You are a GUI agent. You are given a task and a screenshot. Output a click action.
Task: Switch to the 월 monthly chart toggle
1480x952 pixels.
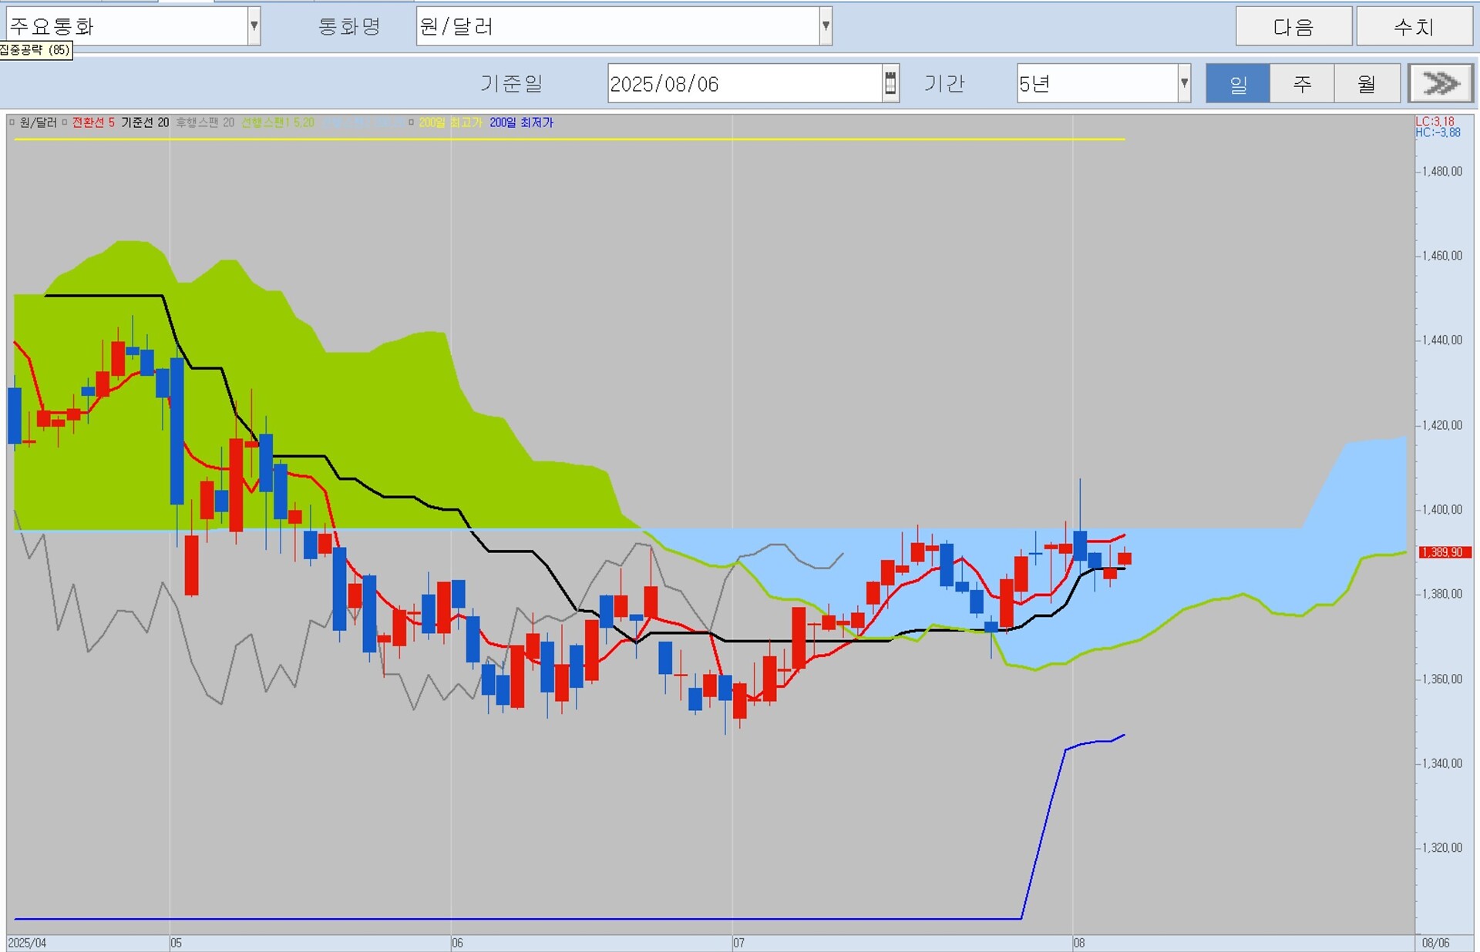pyautogui.click(x=1366, y=83)
